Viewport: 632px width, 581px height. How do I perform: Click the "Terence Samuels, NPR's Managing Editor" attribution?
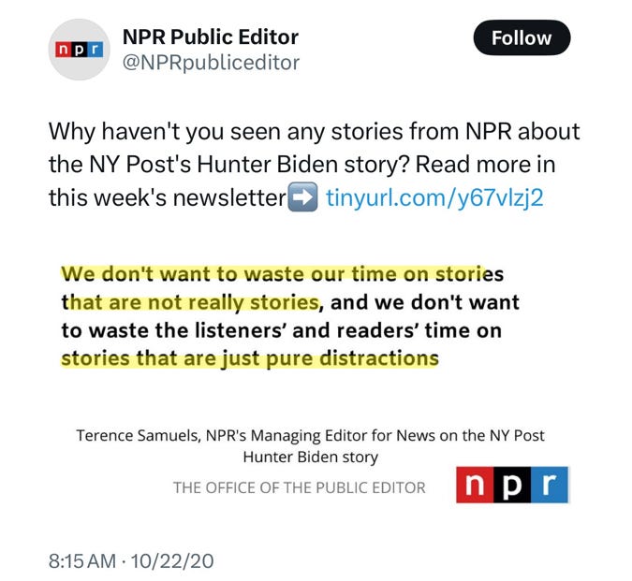310,436
